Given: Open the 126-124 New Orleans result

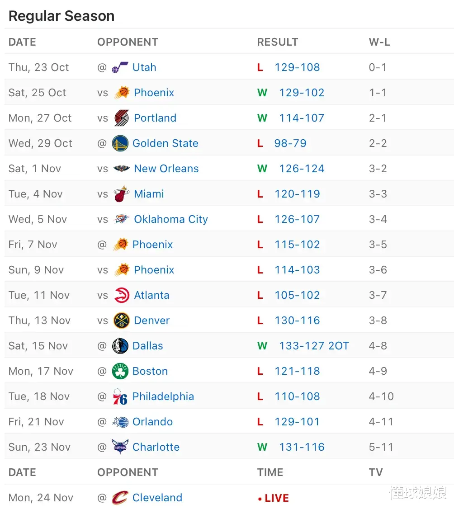Looking at the screenshot, I should (302, 169).
